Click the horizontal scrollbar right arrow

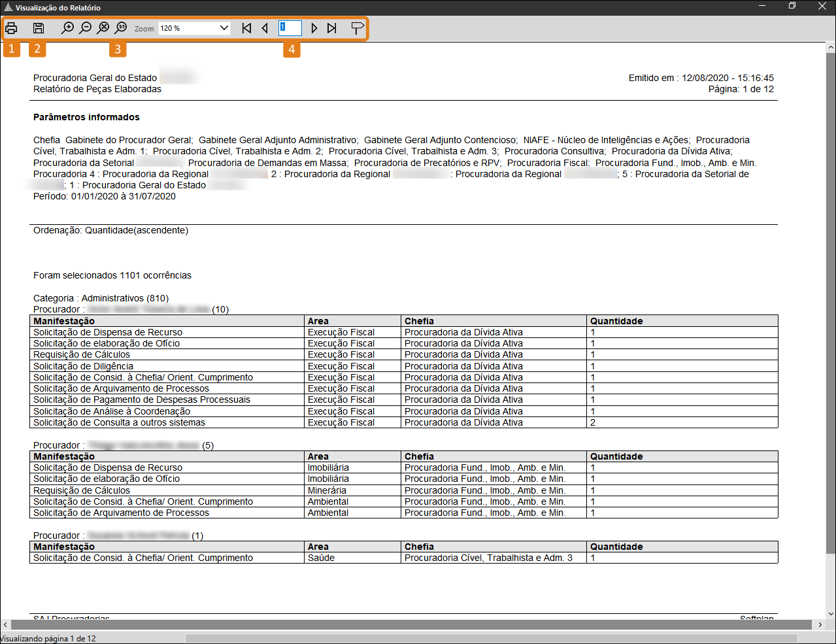820,625
